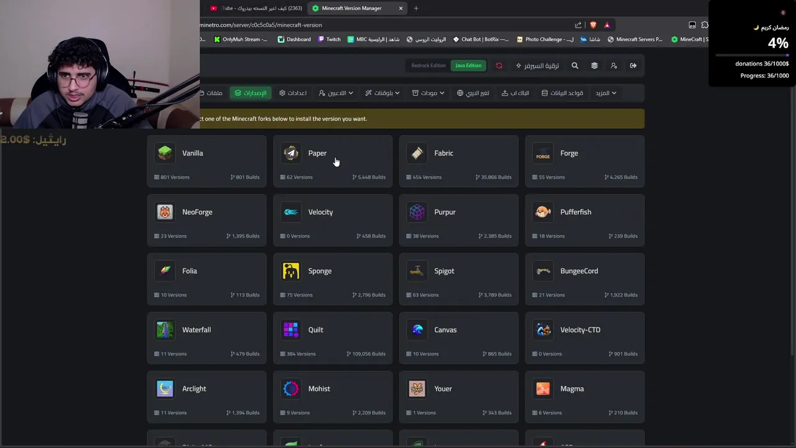Open Photo Challenge bookmark
Image resolution: width=796 pixels, height=448 pixels.
click(545, 39)
